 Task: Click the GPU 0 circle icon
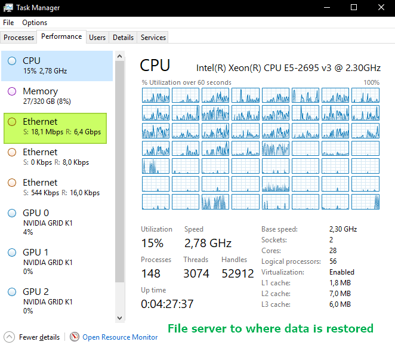pyautogui.click(x=12, y=213)
